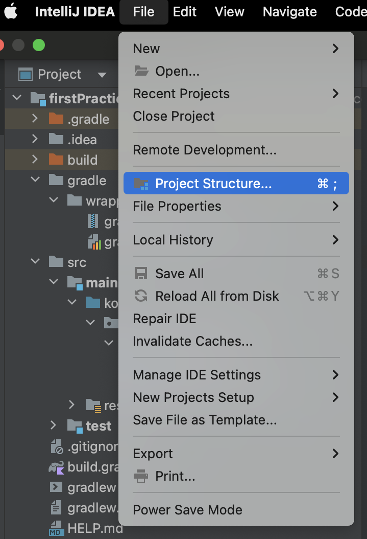Click the gradle wrapper jar archive icon
Screen dimensions: 367x539
click(92, 221)
